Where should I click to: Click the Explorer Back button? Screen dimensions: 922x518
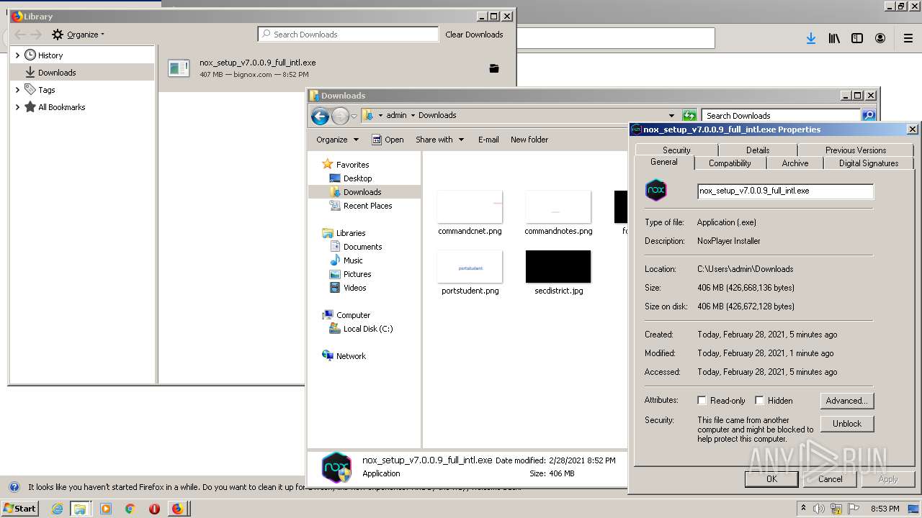[x=320, y=116]
